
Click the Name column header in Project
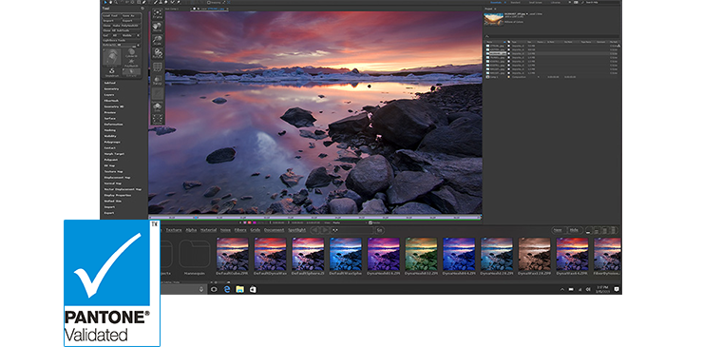pos(490,42)
